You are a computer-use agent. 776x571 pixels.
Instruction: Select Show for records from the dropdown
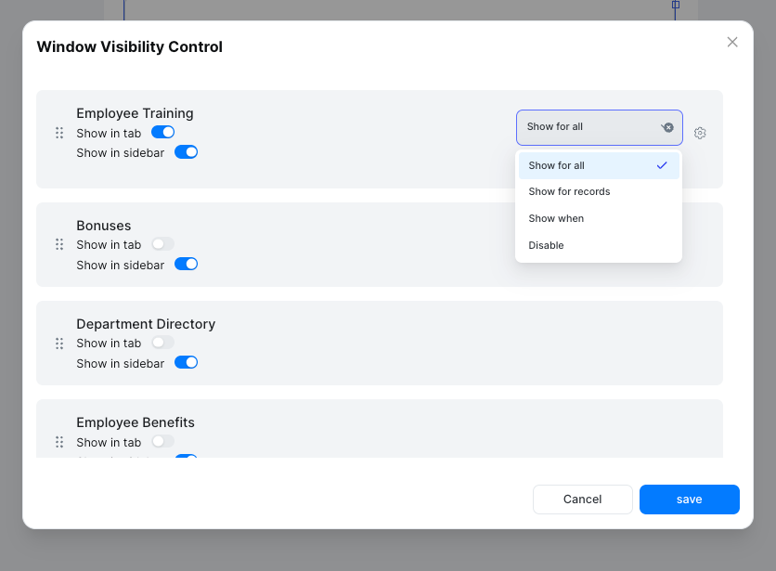(569, 191)
